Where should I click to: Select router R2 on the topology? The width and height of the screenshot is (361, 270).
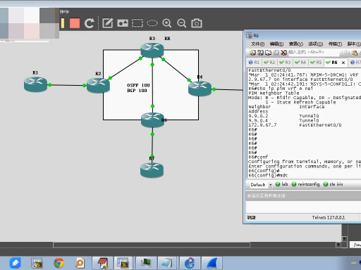coord(98,85)
